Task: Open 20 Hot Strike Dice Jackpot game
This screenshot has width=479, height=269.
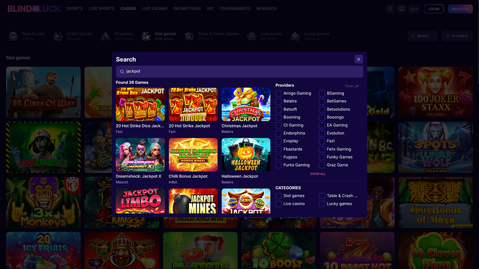Action: [x=140, y=105]
